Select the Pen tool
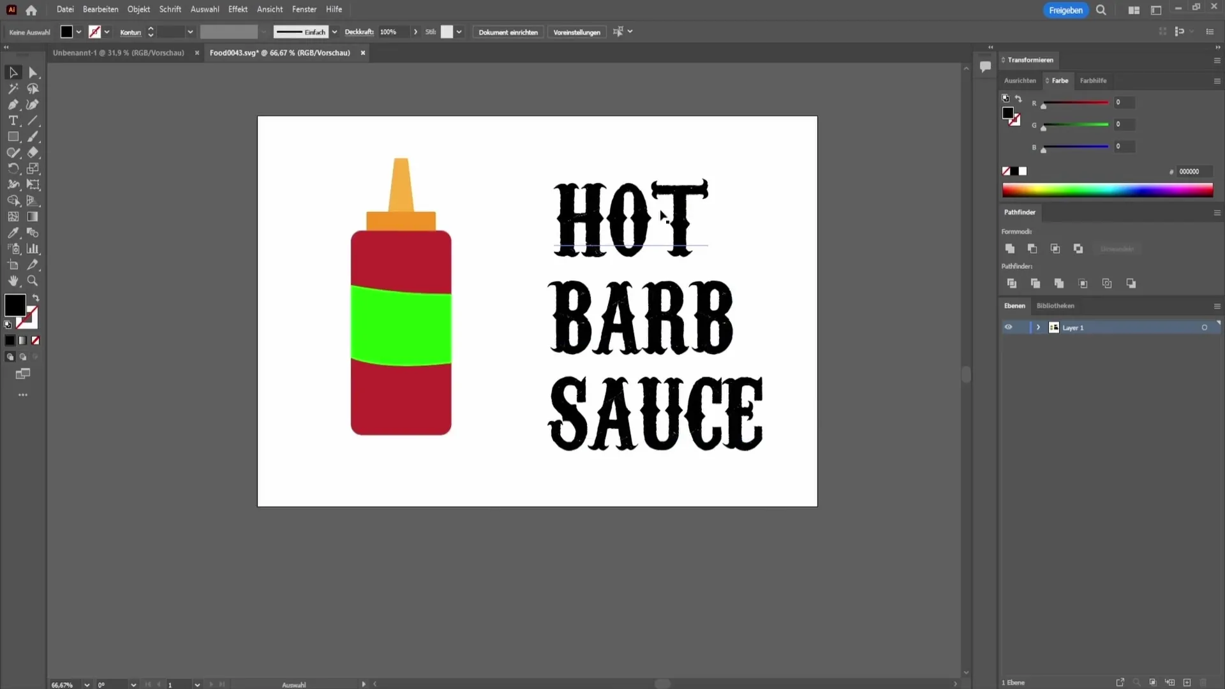Image resolution: width=1225 pixels, height=689 pixels. point(13,105)
